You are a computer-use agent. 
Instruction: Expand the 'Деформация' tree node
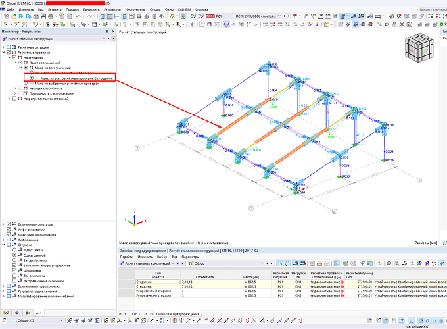[x=3, y=240]
